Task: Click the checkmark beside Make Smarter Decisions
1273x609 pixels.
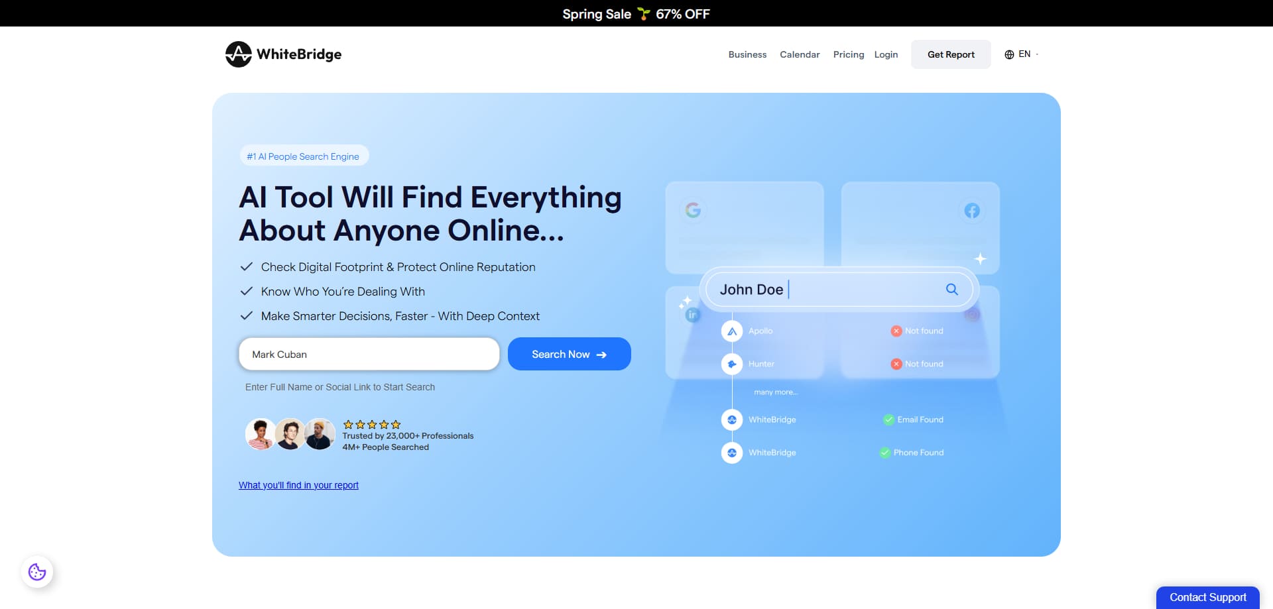Action: click(x=246, y=315)
